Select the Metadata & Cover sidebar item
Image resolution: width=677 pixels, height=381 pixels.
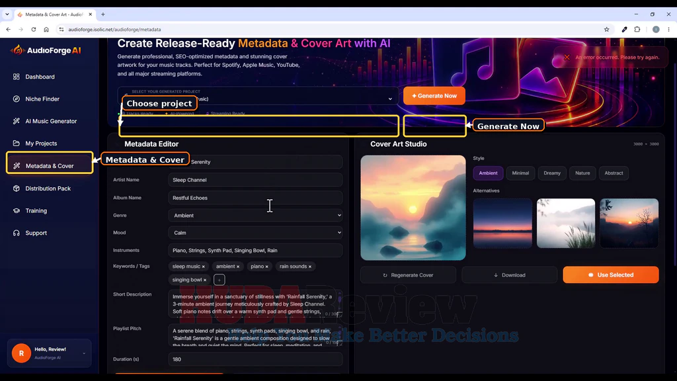point(50,166)
